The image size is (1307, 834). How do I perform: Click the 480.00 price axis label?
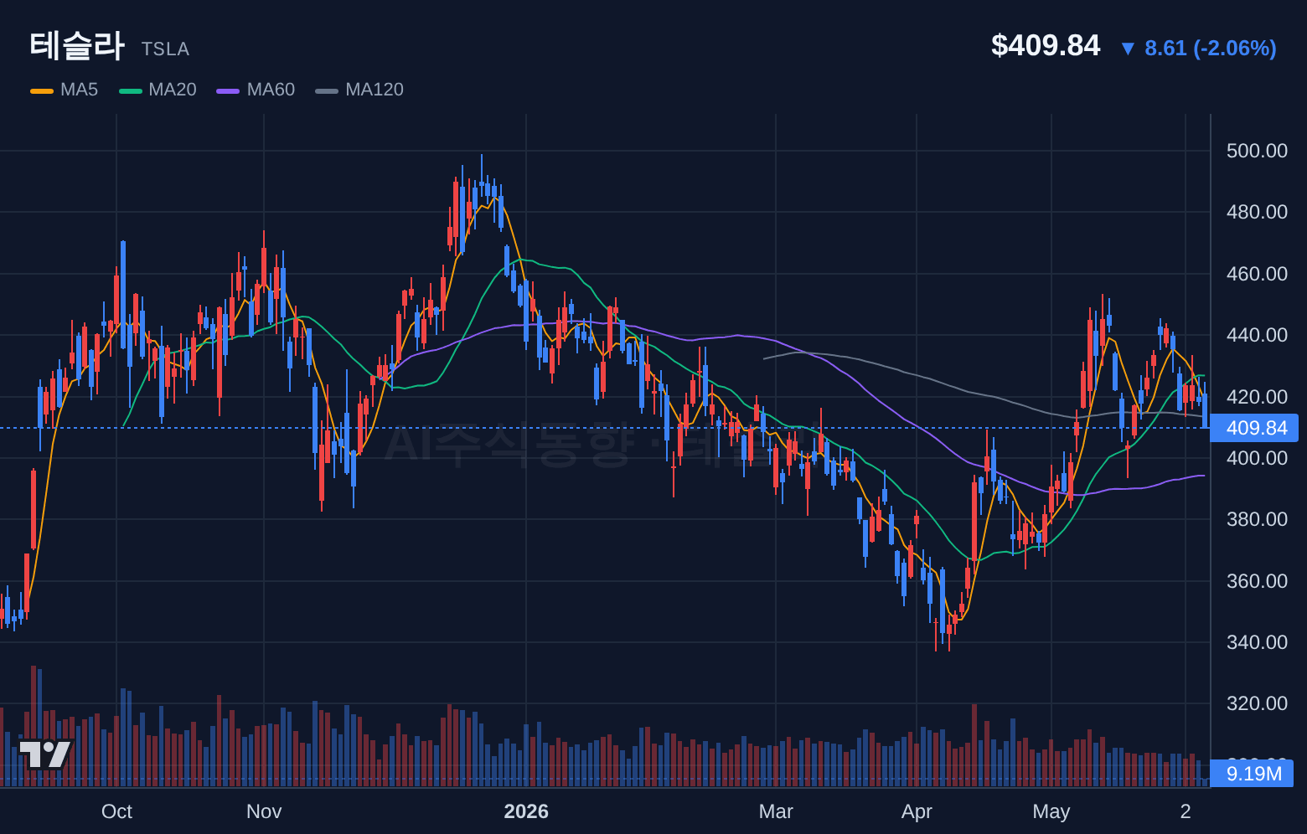(1257, 212)
